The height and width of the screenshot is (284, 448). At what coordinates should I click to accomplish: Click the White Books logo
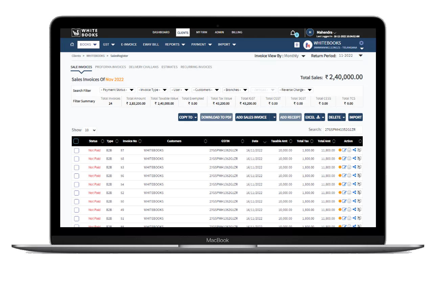point(85,33)
